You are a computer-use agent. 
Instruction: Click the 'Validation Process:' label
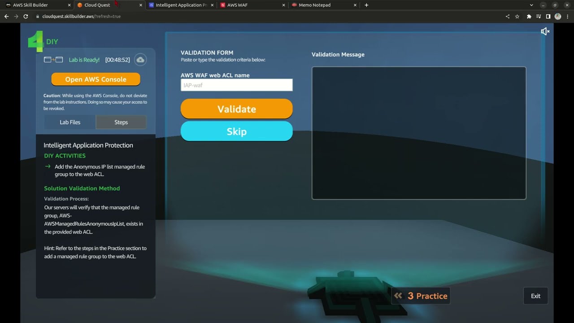66,199
